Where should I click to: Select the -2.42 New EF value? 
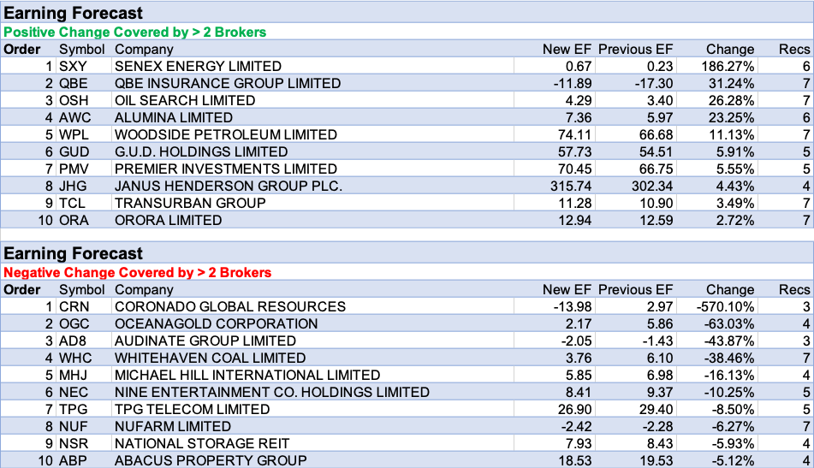pyautogui.click(x=573, y=426)
